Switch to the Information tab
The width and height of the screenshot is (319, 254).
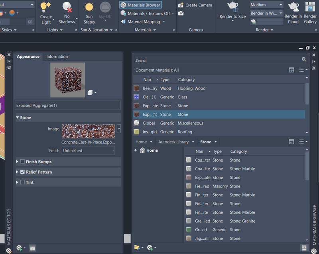[x=57, y=57]
